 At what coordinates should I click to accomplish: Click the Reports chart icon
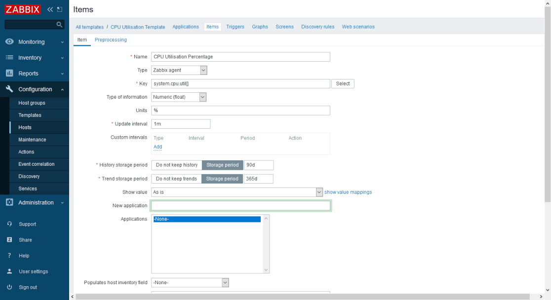point(9,73)
